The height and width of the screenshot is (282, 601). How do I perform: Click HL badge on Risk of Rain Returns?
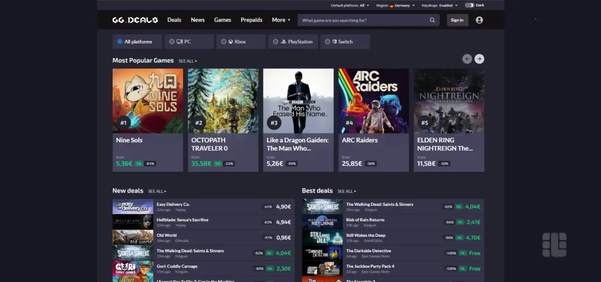click(x=460, y=222)
